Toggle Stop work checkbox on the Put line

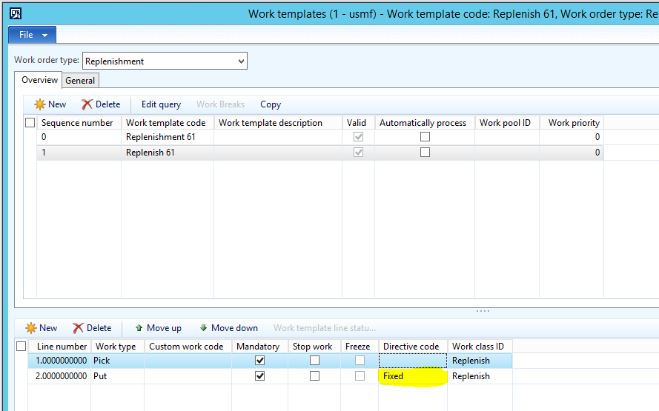click(x=315, y=376)
